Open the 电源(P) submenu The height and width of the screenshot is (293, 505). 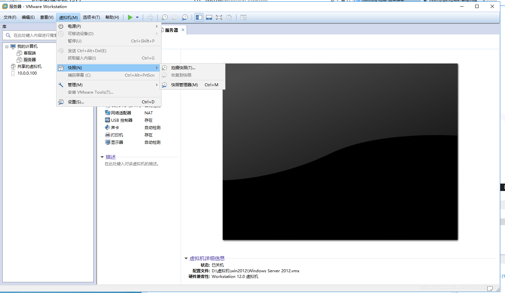click(109, 26)
